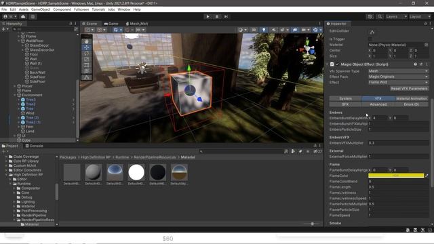This screenshot has width=434, height=244.
Task: Select the Hand view tool in Scene
Action: 87,41
